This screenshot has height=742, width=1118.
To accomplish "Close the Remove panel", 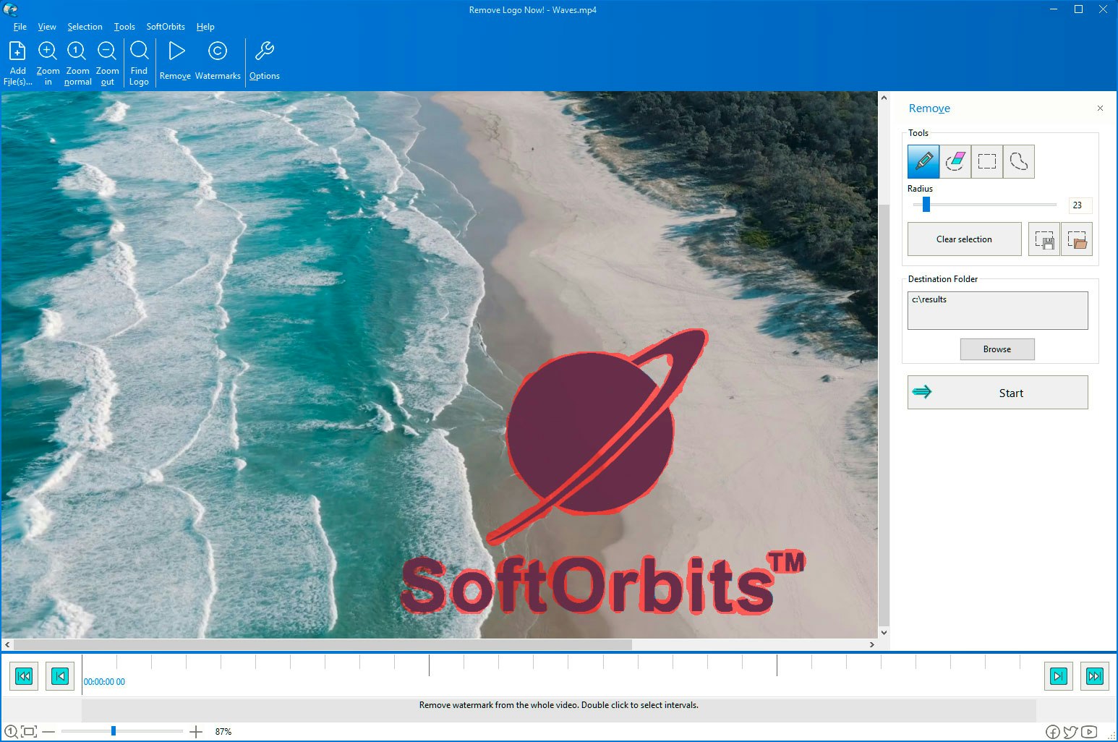I will click(1100, 108).
